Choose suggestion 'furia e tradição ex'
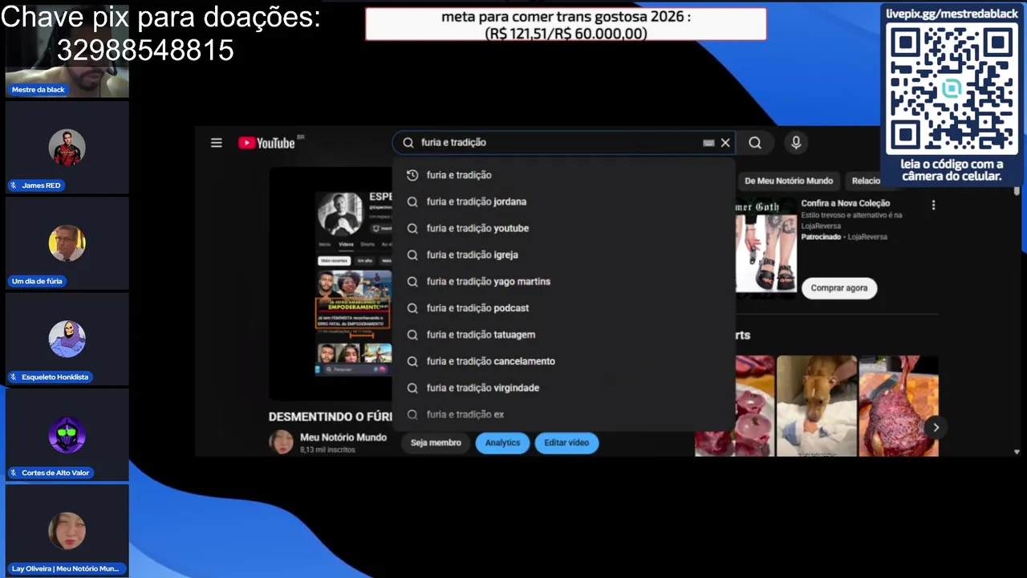This screenshot has height=578, width=1027. [x=563, y=414]
